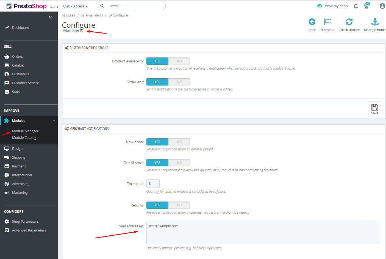Image resolution: width=386 pixels, height=259 pixels.
Task: Set Returns to NO
Action: click(x=179, y=205)
